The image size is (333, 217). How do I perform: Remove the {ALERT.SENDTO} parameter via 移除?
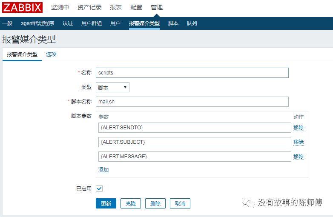[x=299, y=128]
